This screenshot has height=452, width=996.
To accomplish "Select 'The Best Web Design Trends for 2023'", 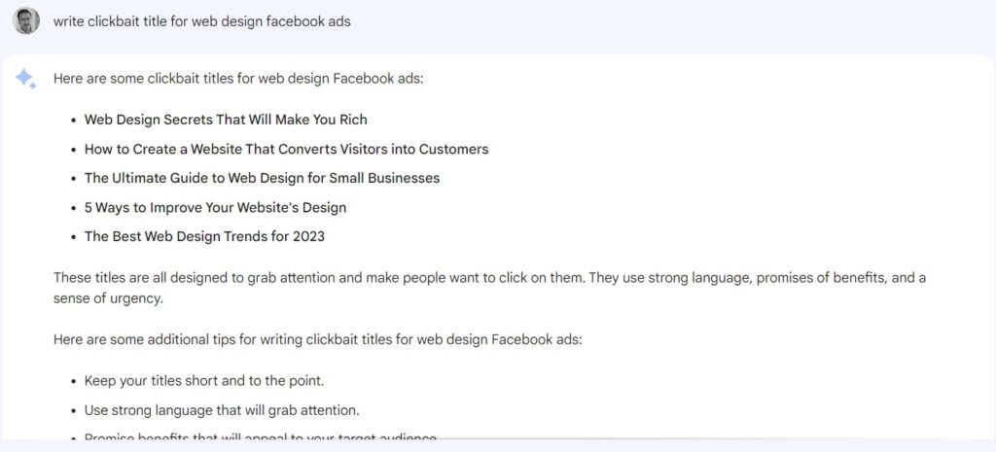I will point(204,237).
